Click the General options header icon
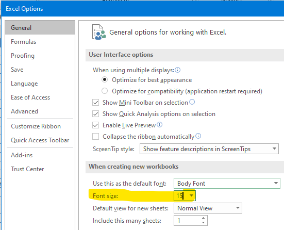 (99, 32)
